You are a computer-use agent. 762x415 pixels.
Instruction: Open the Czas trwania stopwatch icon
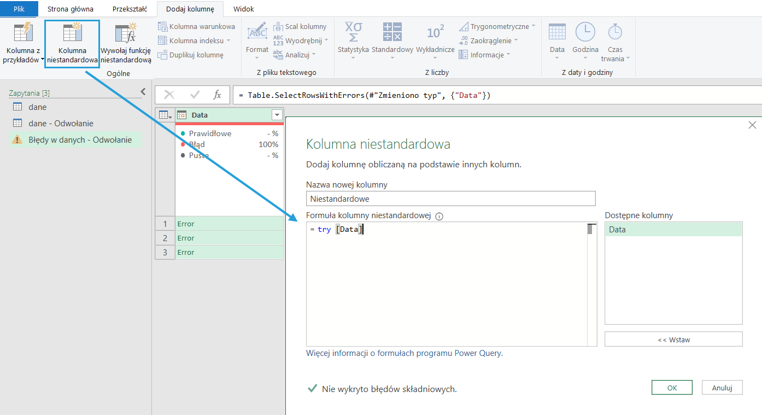[615, 32]
